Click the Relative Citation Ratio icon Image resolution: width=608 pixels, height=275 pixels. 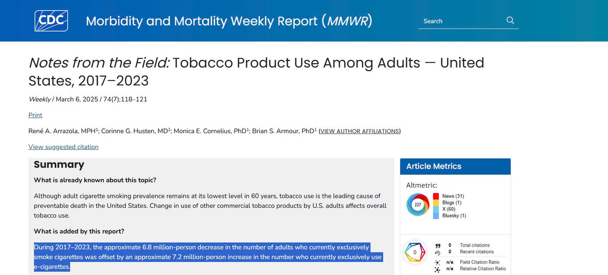coord(437,269)
